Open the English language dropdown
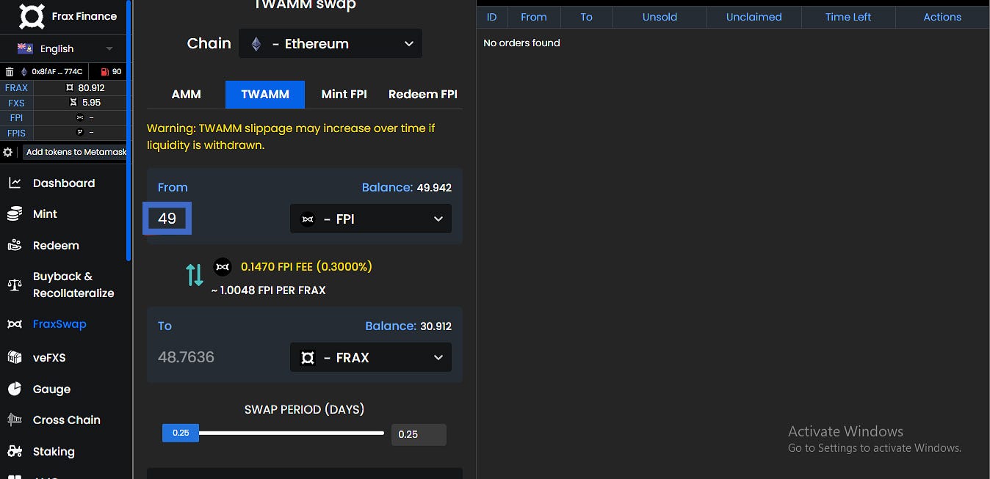 (65, 48)
